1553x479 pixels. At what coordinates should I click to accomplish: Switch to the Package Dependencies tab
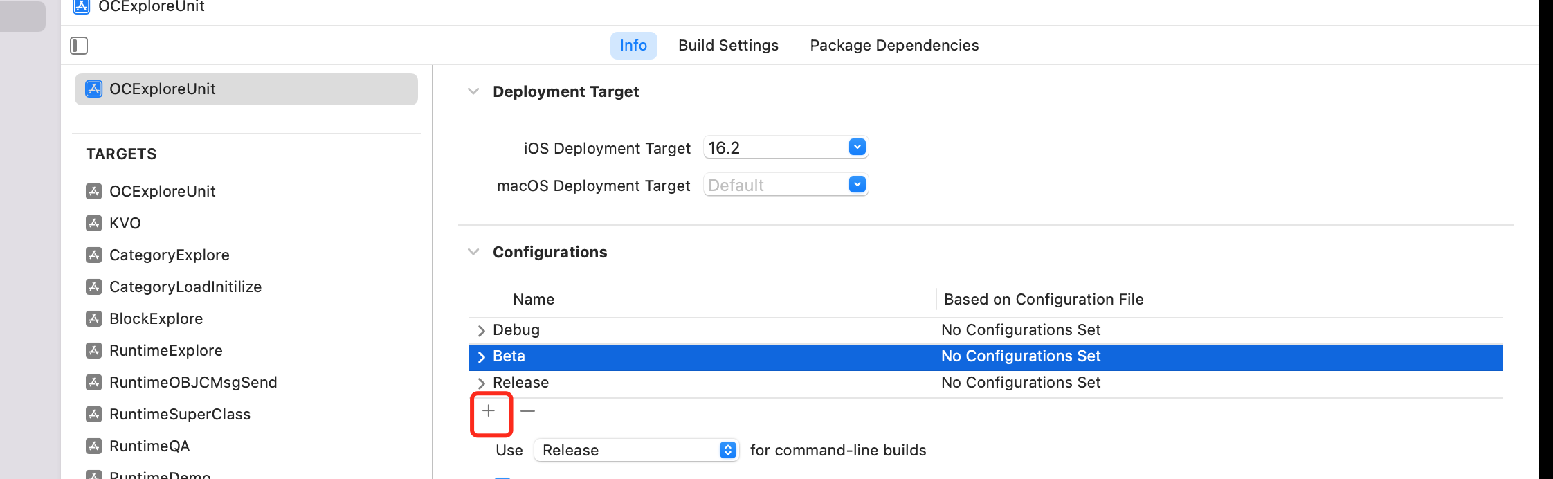(x=894, y=46)
